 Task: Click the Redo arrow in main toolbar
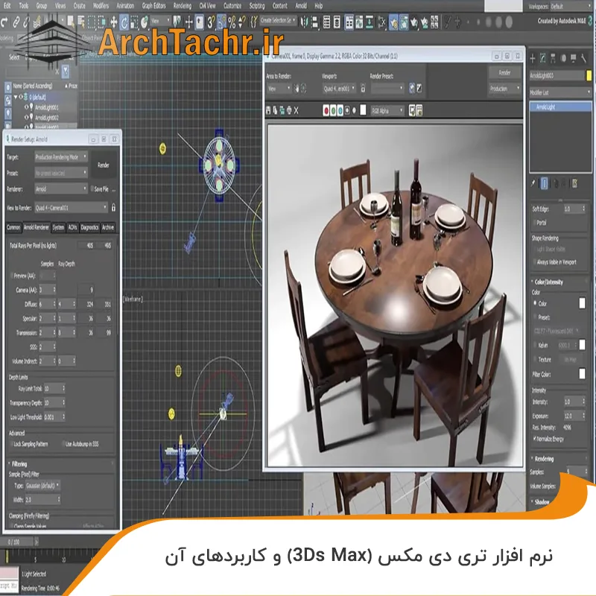click(4, 22)
